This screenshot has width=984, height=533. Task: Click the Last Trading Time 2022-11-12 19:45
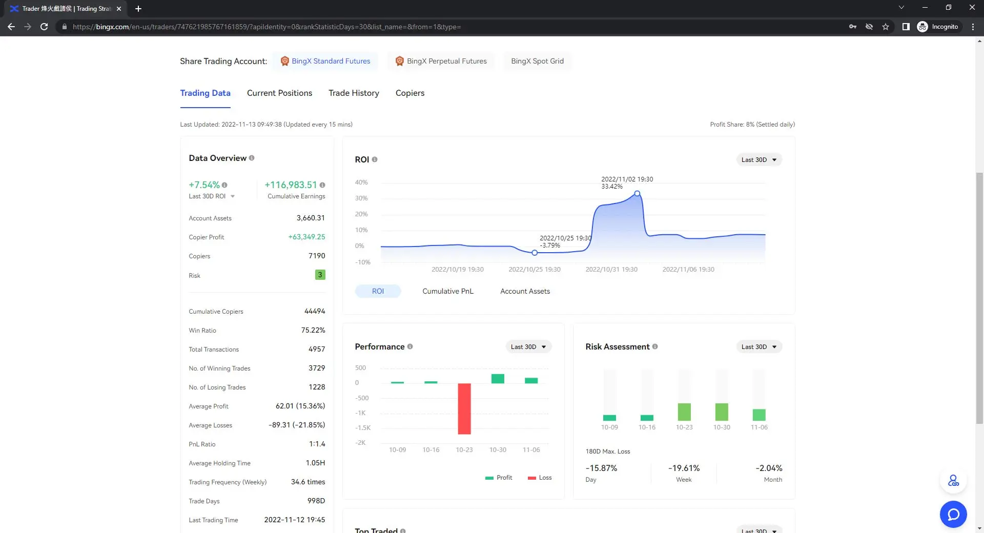[295, 520]
